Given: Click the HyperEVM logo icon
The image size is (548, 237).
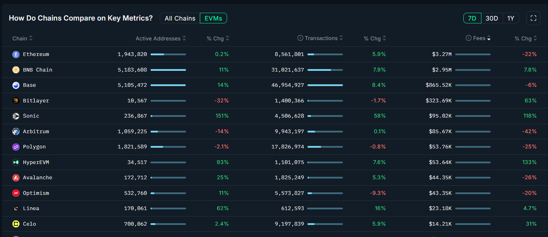Looking at the screenshot, I should click(16, 162).
